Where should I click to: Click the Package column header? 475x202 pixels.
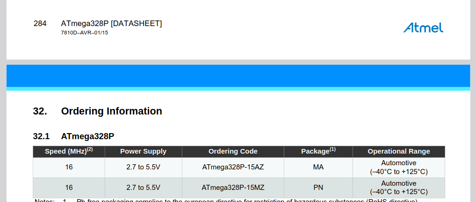[318, 151]
